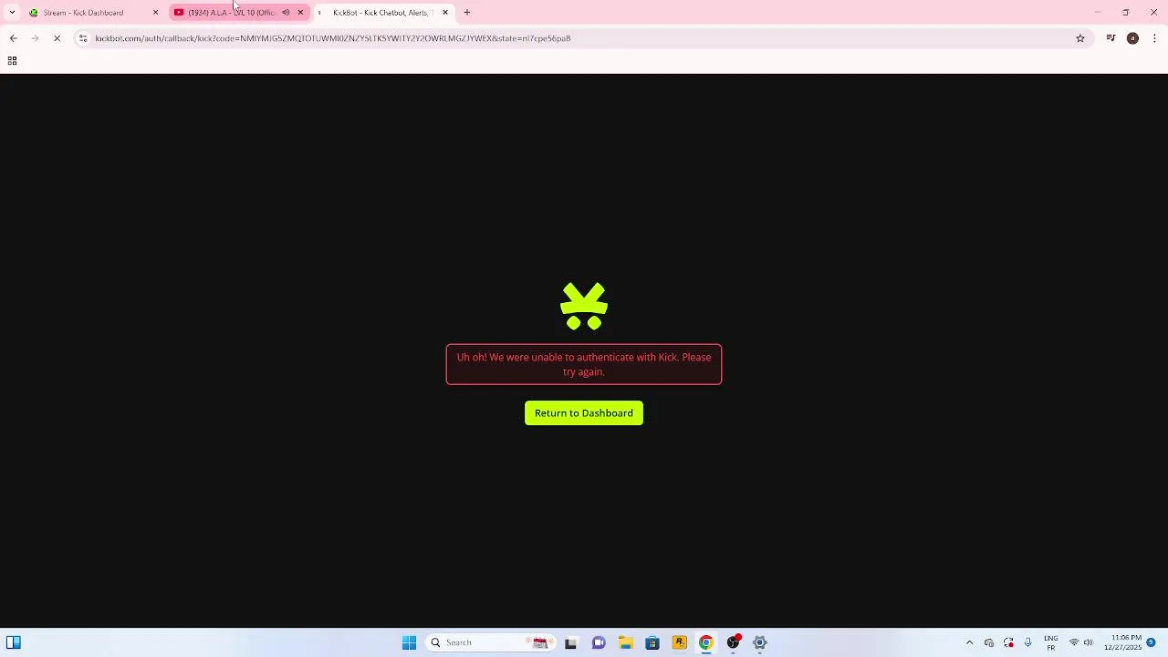
Task: Open Rockstar Games Launcher on the taskbar
Action: coord(679,642)
